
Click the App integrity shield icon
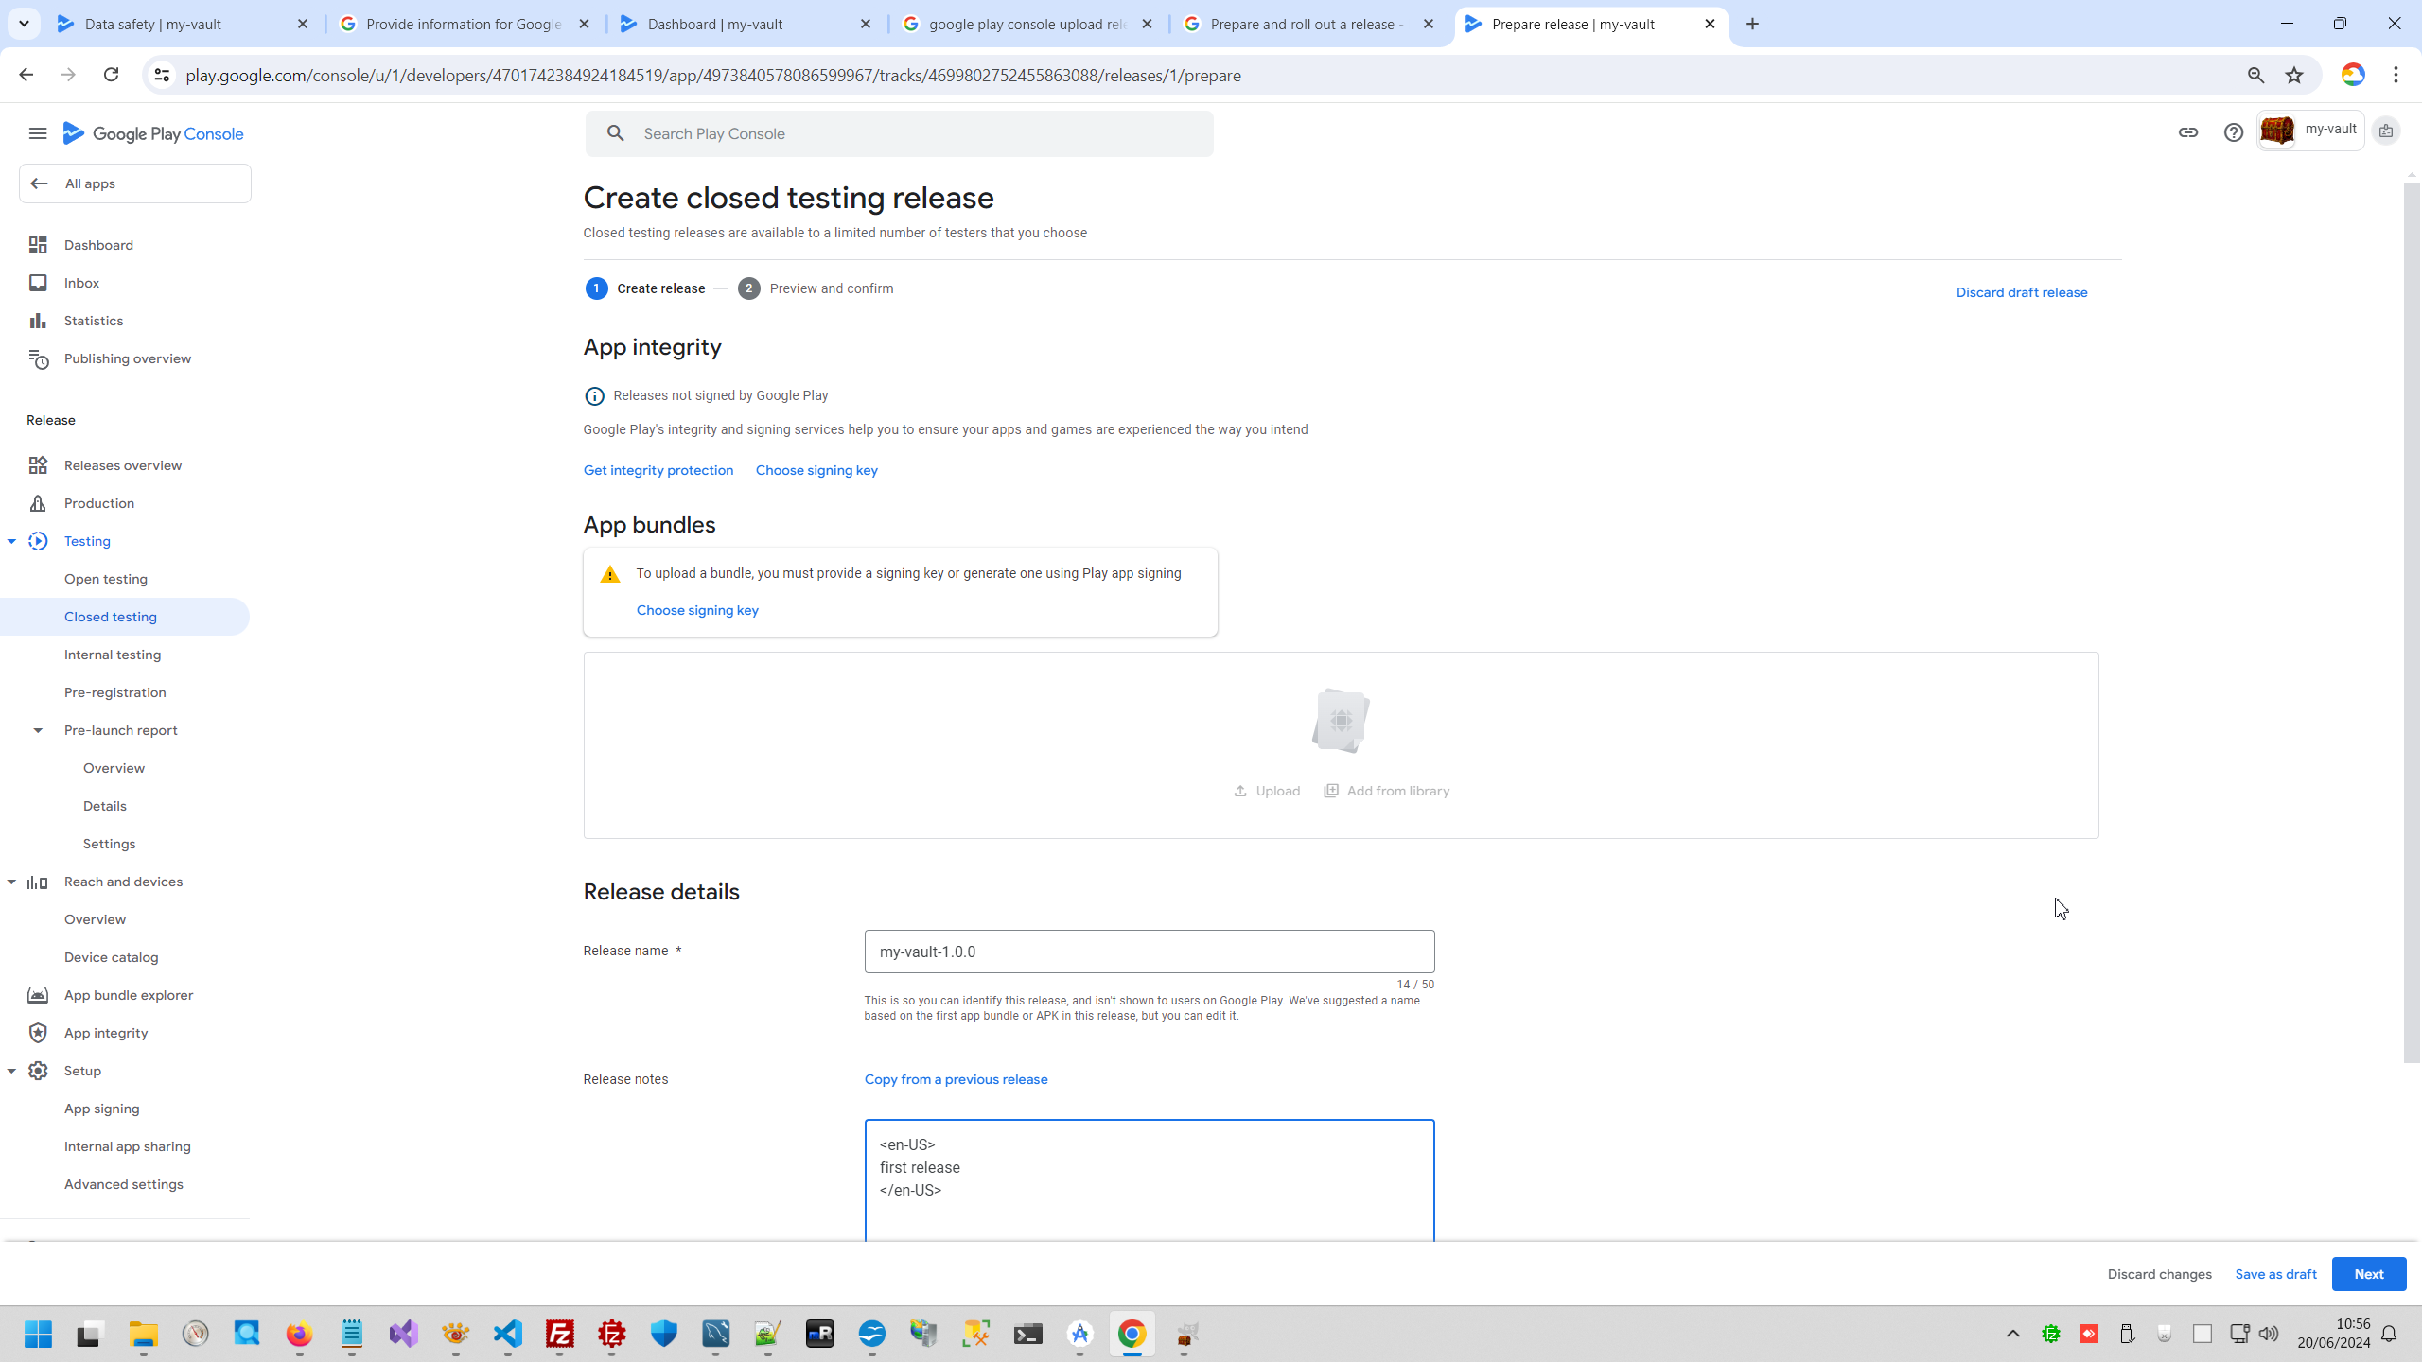coord(38,1033)
